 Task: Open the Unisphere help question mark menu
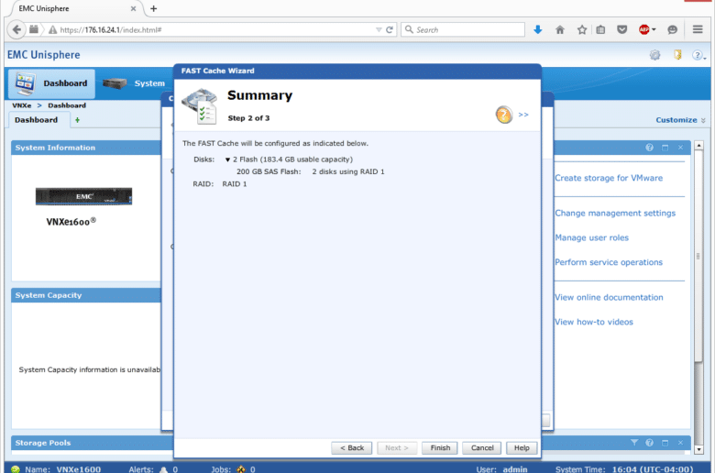(x=698, y=55)
